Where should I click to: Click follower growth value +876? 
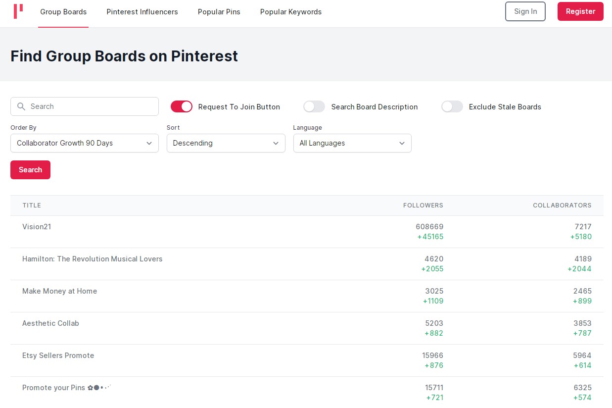pyautogui.click(x=434, y=365)
